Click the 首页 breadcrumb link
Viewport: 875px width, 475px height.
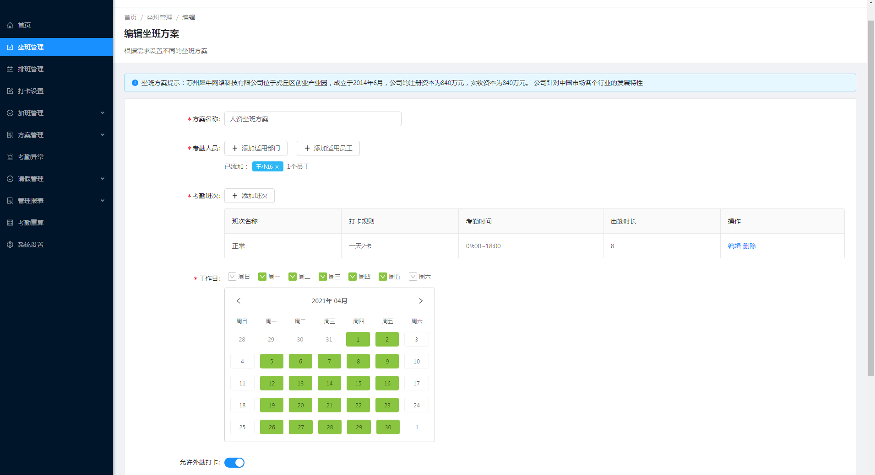(130, 17)
